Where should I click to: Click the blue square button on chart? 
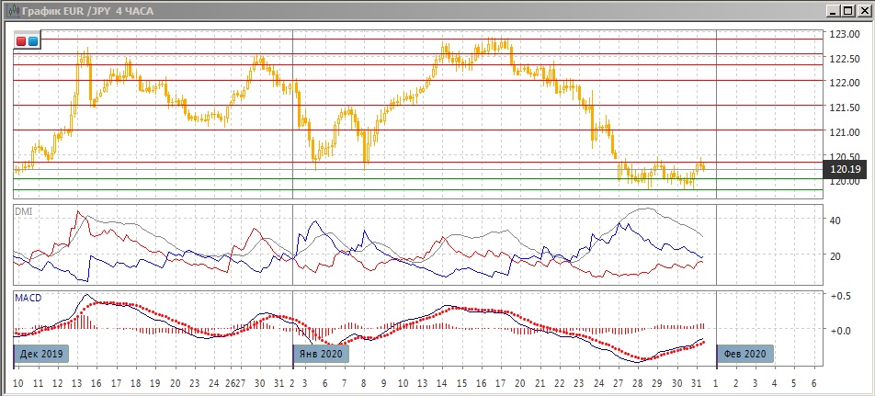[33, 40]
